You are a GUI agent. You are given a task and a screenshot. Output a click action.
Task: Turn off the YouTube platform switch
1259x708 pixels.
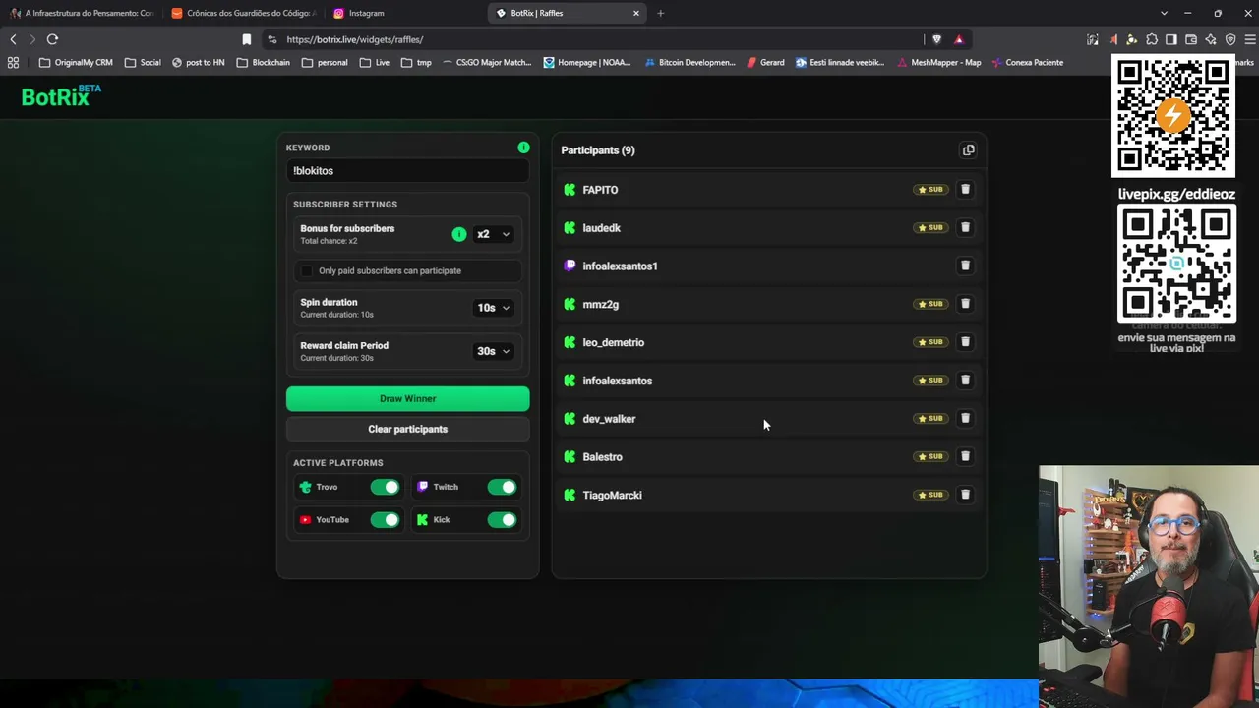tap(385, 520)
